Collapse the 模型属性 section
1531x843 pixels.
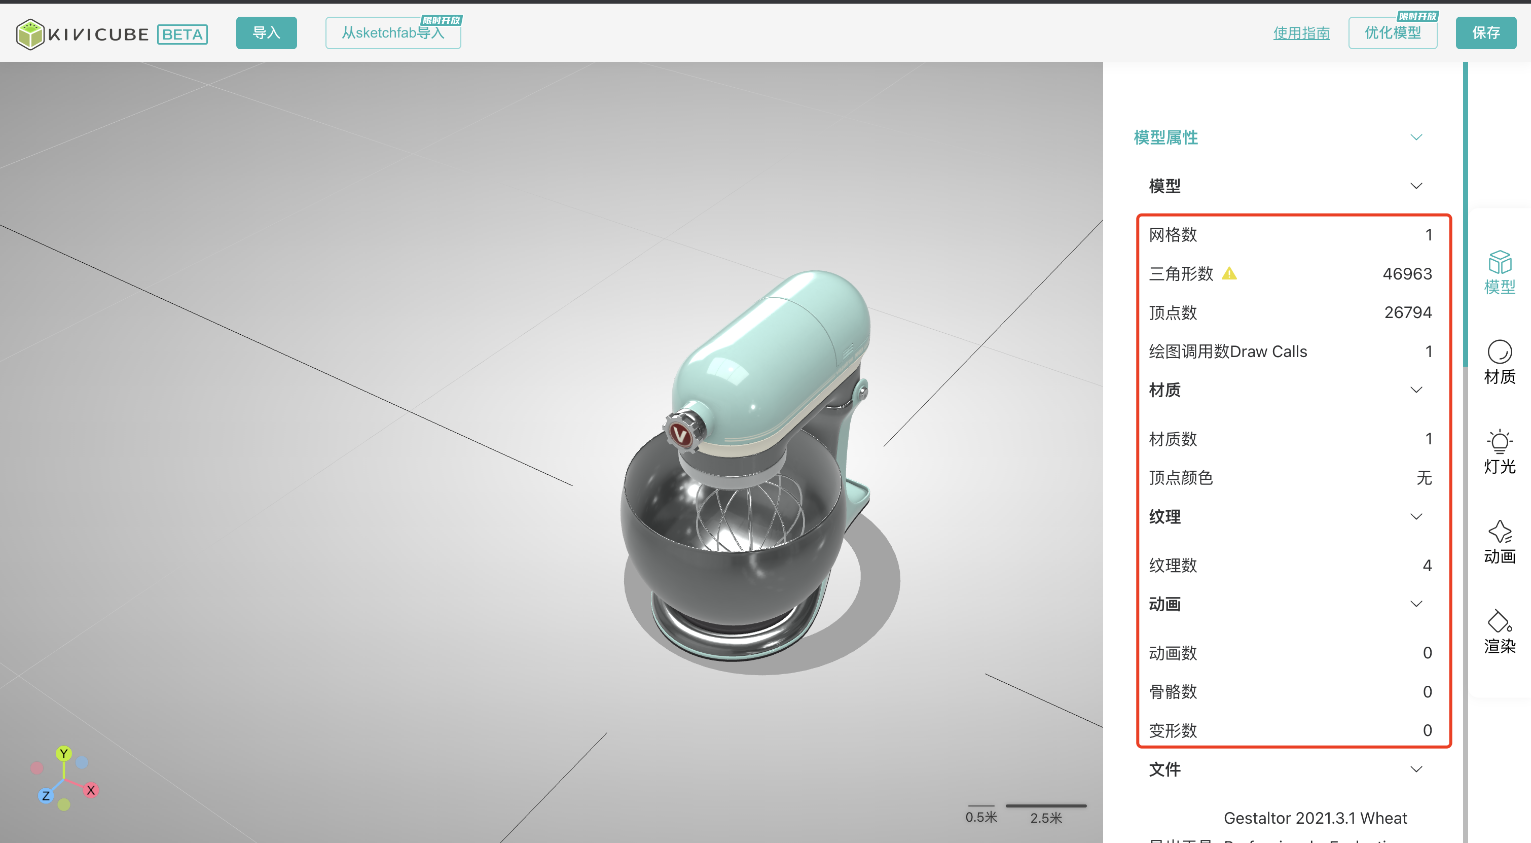tap(1416, 137)
